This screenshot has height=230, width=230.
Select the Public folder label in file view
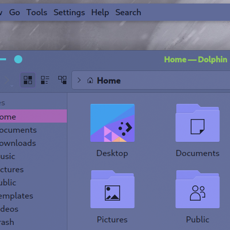tap(198, 220)
